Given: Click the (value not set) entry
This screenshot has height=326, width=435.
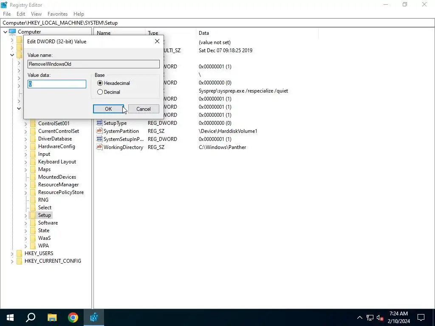Looking at the screenshot, I should tap(215, 42).
